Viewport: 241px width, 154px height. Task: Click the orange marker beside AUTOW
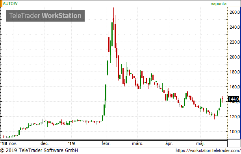2,4
